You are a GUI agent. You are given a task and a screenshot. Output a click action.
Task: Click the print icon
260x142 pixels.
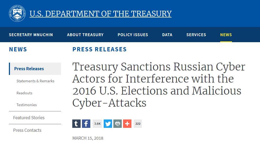tap(118, 124)
